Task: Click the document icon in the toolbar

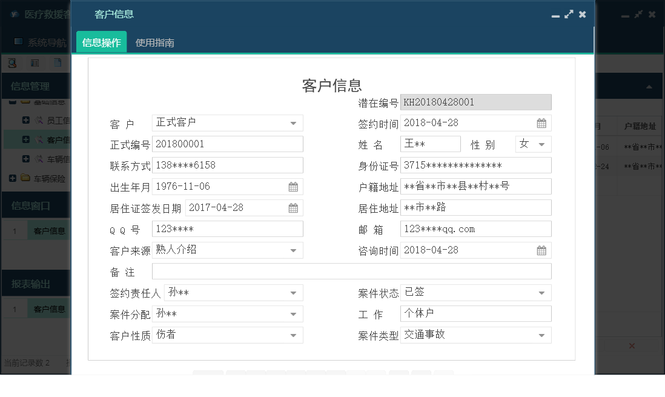Action: click(x=56, y=62)
